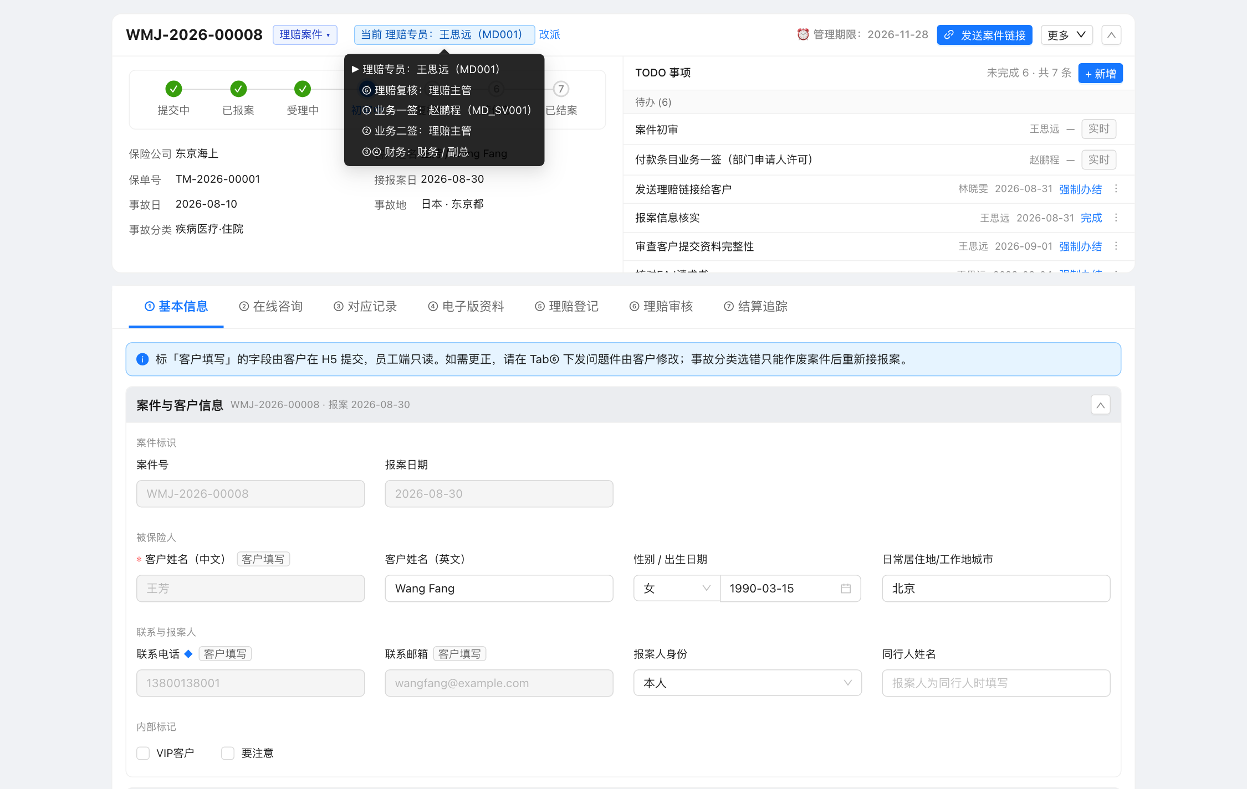This screenshot has height=789, width=1247.
Task: Click the 报案日期 input field
Action: [x=499, y=494]
